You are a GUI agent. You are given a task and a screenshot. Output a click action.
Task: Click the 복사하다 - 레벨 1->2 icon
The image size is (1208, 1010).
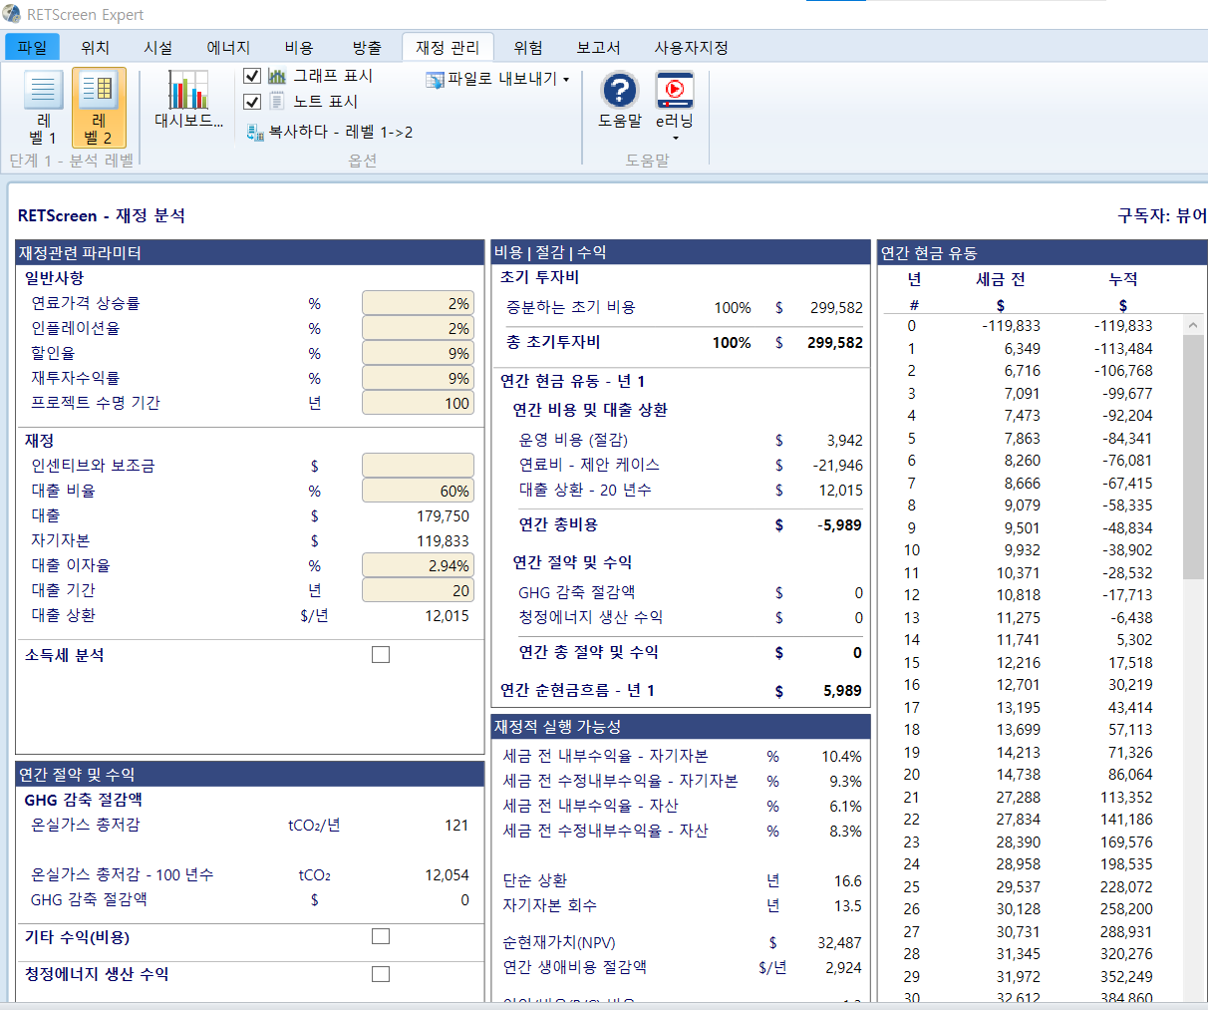click(x=255, y=132)
